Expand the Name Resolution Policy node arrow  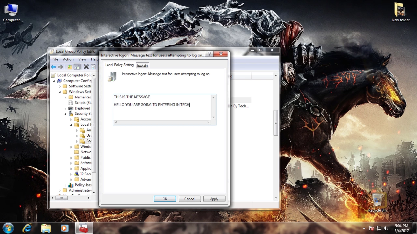(x=65, y=97)
